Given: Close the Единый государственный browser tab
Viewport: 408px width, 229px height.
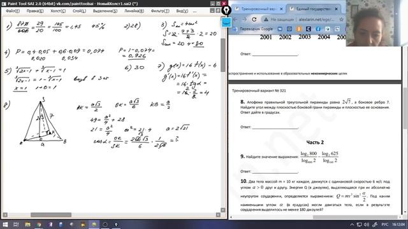Looking at the screenshot, I should point(336,9).
